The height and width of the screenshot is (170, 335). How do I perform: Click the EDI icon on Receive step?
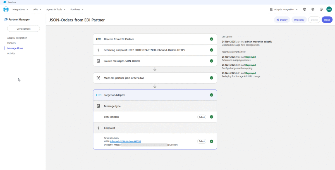99,39
